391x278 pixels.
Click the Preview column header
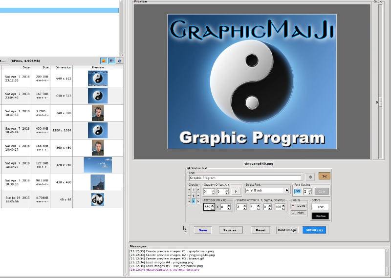98,67
